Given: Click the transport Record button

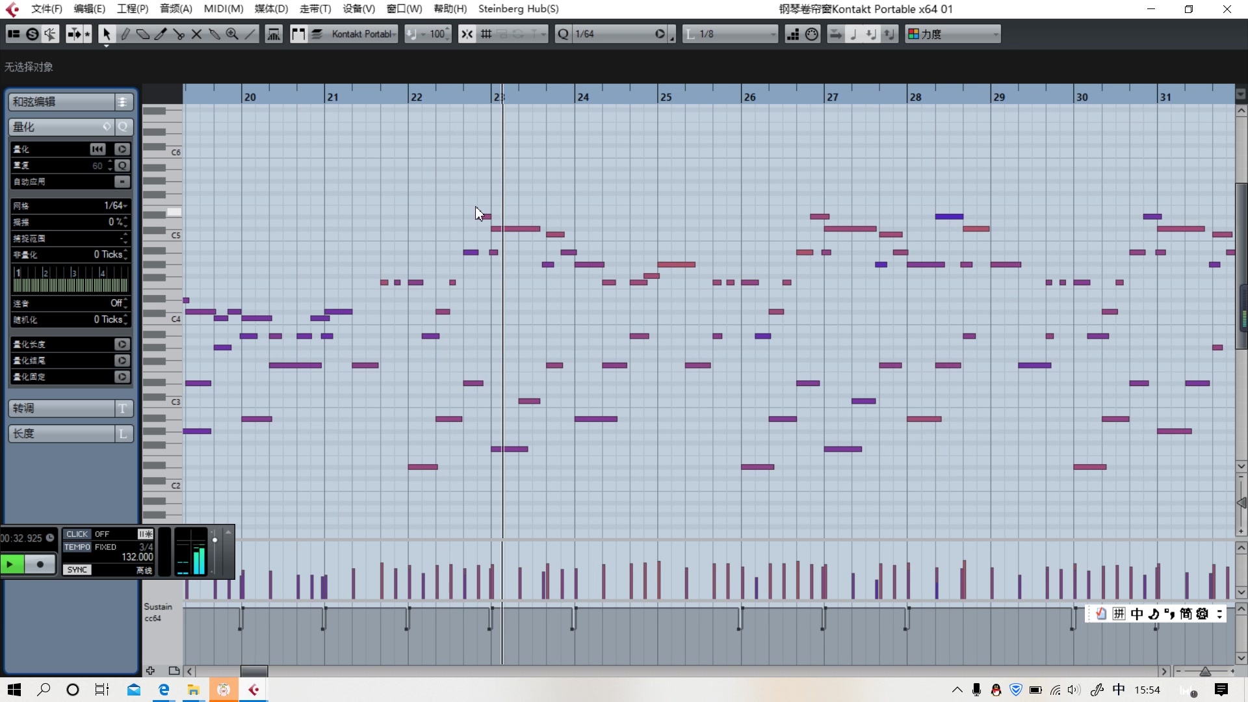Looking at the screenshot, I should [40, 564].
